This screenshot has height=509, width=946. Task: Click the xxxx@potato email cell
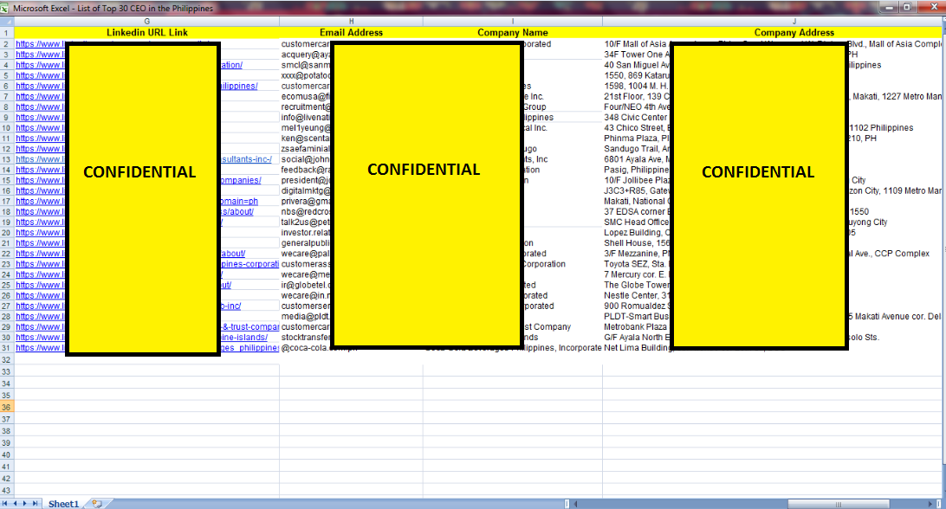(306, 75)
